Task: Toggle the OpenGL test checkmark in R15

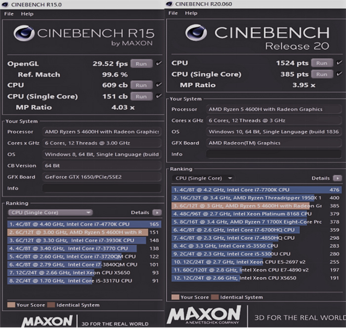Action: point(159,63)
